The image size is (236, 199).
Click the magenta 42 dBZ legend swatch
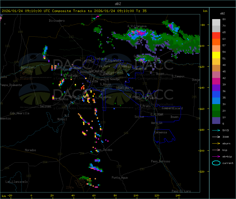pos(216,81)
